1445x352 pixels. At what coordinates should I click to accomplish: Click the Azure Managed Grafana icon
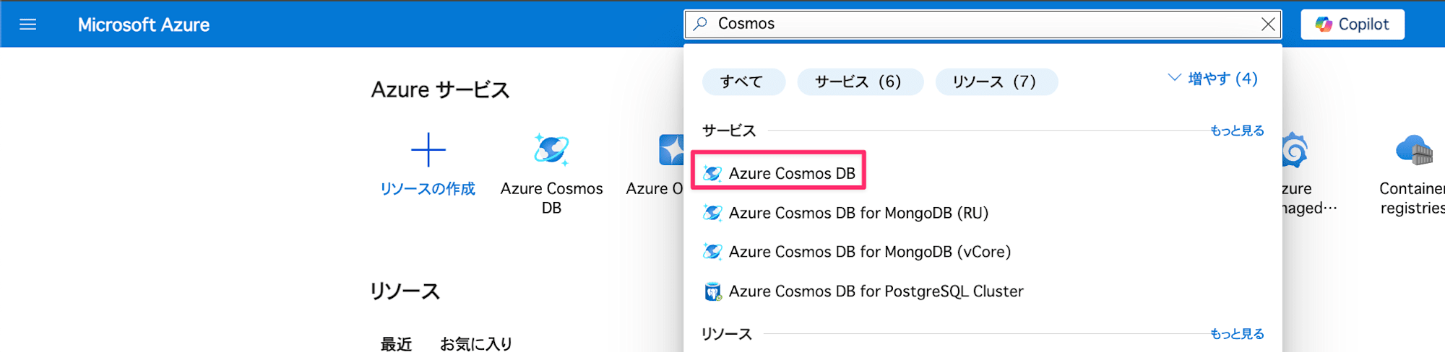[1294, 150]
